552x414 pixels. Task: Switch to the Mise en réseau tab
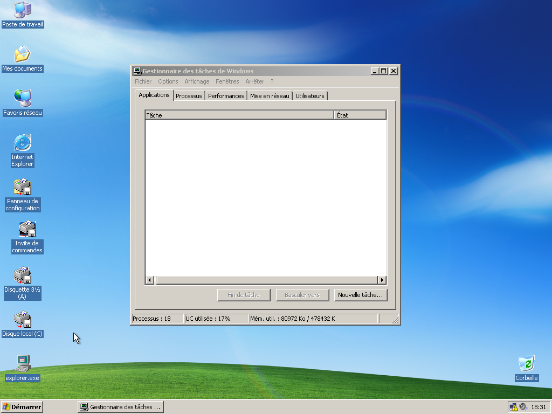click(270, 96)
